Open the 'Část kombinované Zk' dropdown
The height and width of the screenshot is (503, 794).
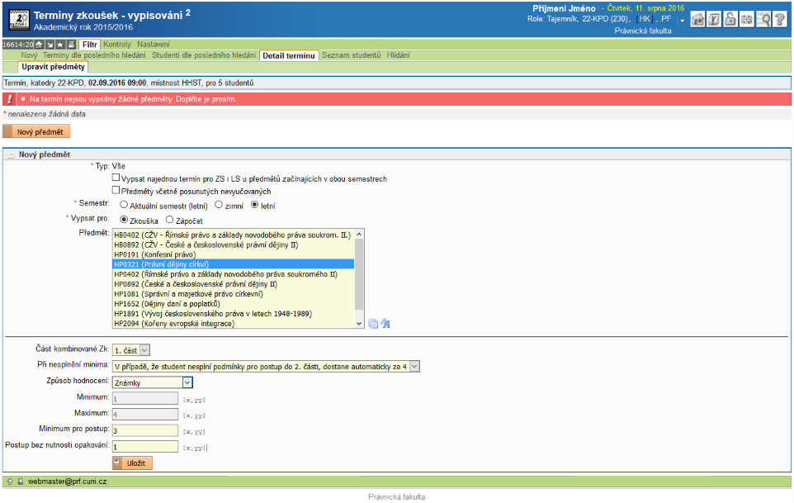[x=131, y=350]
